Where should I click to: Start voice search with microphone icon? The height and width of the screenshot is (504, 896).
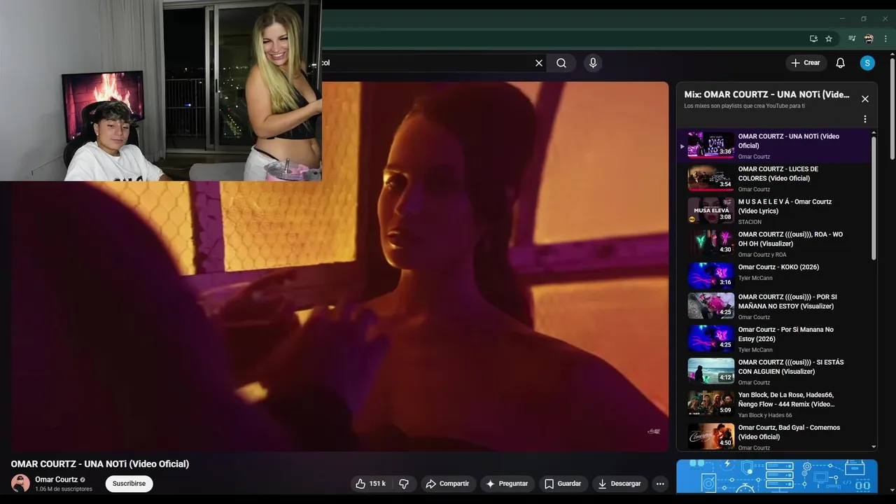coord(593,63)
